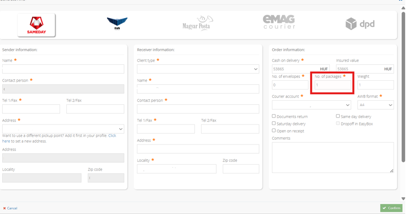Viewport: 406px width, 214px height.
Task: Select the eMAG courier logo
Action: point(279,22)
